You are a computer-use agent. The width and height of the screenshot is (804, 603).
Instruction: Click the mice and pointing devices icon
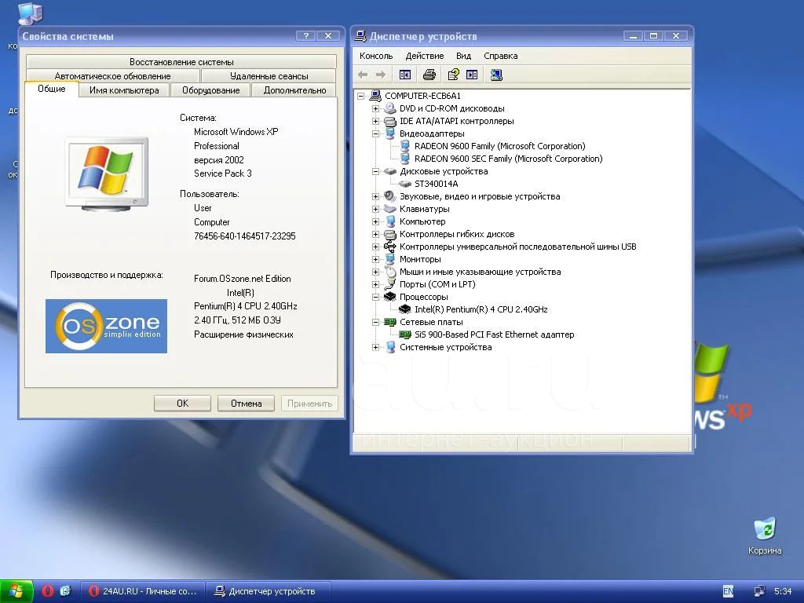(x=390, y=272)
